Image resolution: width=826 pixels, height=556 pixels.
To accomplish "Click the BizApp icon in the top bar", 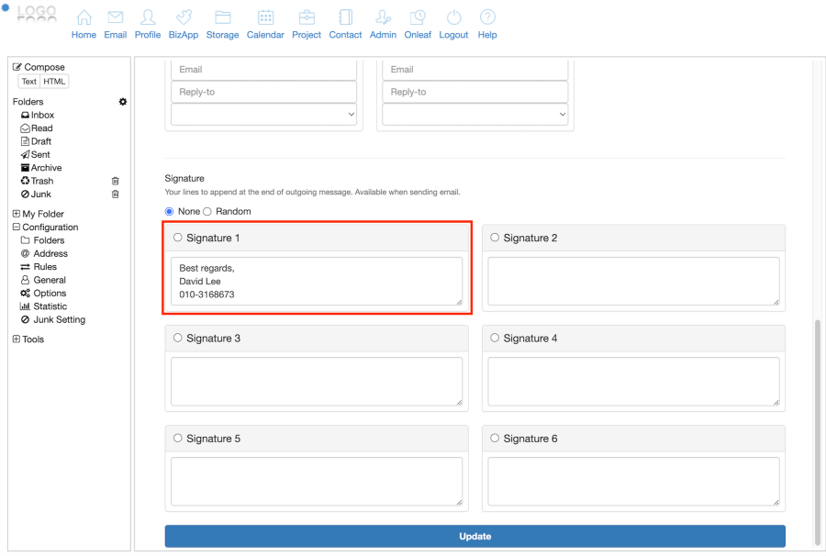I will [184, 18].
